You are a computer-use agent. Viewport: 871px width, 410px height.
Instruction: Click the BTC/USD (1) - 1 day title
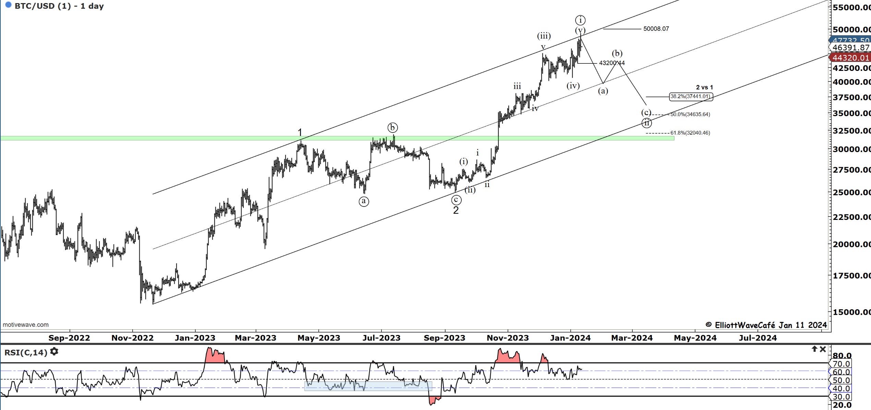[x=59, y=6]
